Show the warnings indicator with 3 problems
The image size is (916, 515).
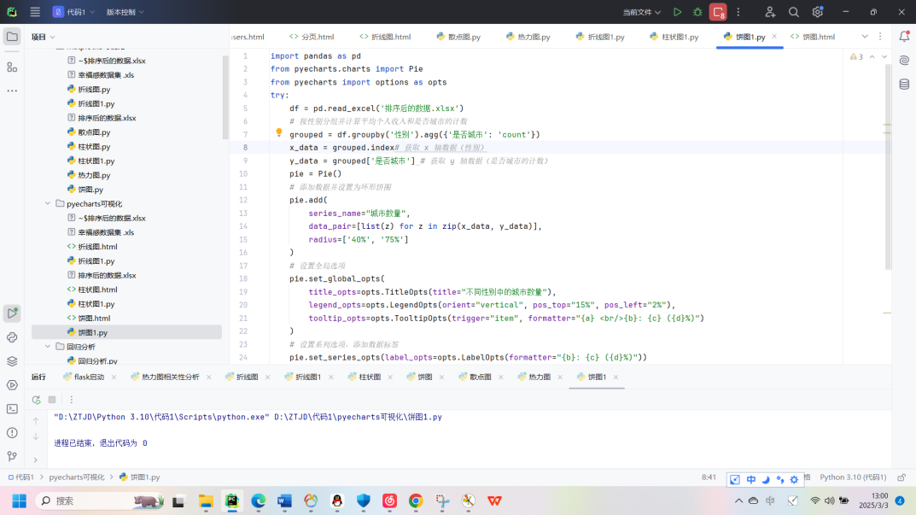(856, 56)
